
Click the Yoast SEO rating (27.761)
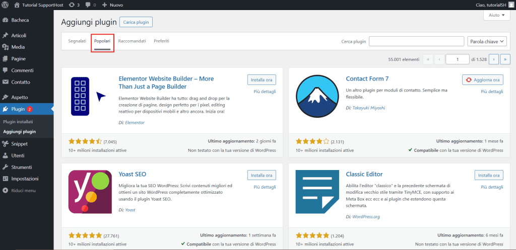(x=94, y=235)
